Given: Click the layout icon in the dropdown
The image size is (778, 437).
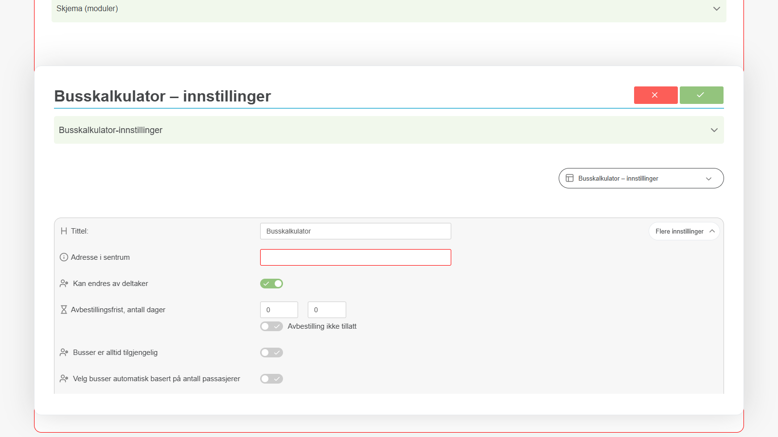Looking at the screenshot, I should [x=569, y=178].
